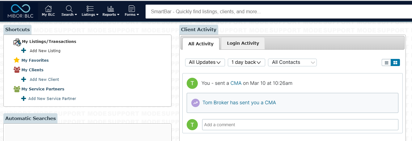This screenshot has width=412, height=141.
Task: Click the plus icon for Add New Client
Action: click(x=23, y=79)
